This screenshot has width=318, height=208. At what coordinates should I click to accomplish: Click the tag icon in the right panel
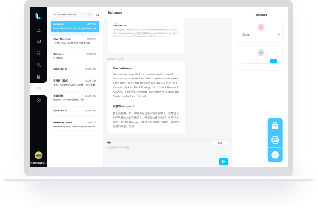coord(261,53)
